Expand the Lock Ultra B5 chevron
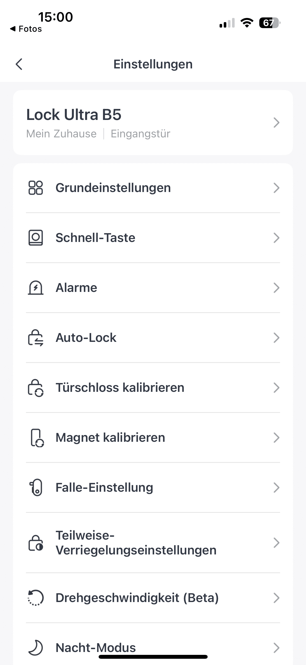 [276, 123]
